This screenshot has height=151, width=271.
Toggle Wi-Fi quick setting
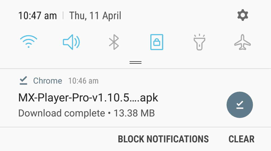point(29,41)
